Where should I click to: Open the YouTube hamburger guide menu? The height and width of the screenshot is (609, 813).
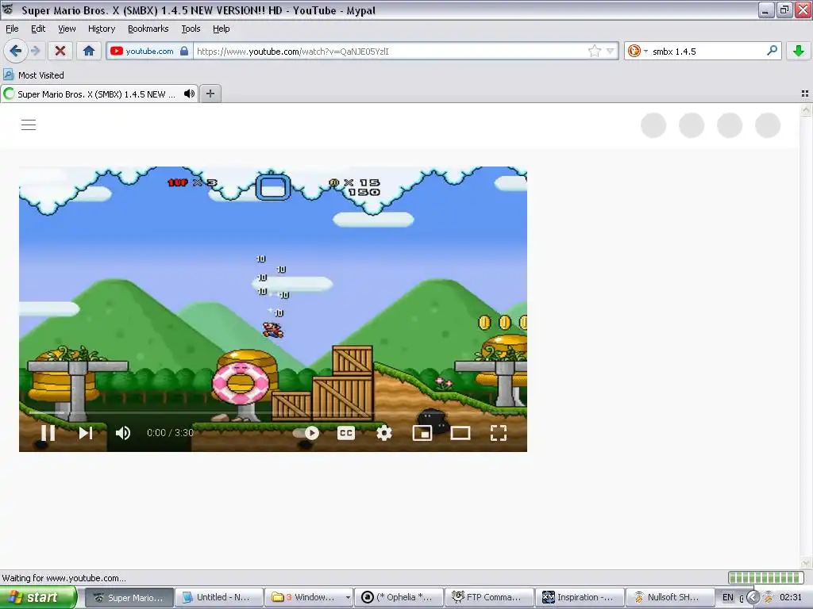point(29,124)
